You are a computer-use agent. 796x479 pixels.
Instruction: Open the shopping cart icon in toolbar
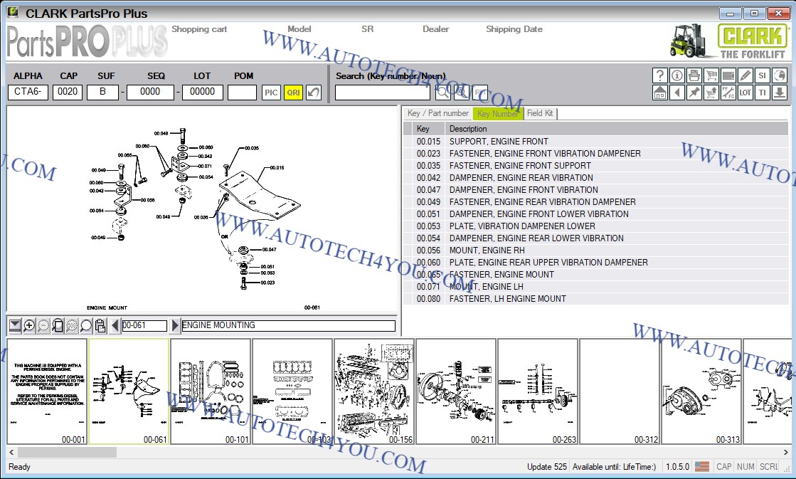tap(711, 75)
